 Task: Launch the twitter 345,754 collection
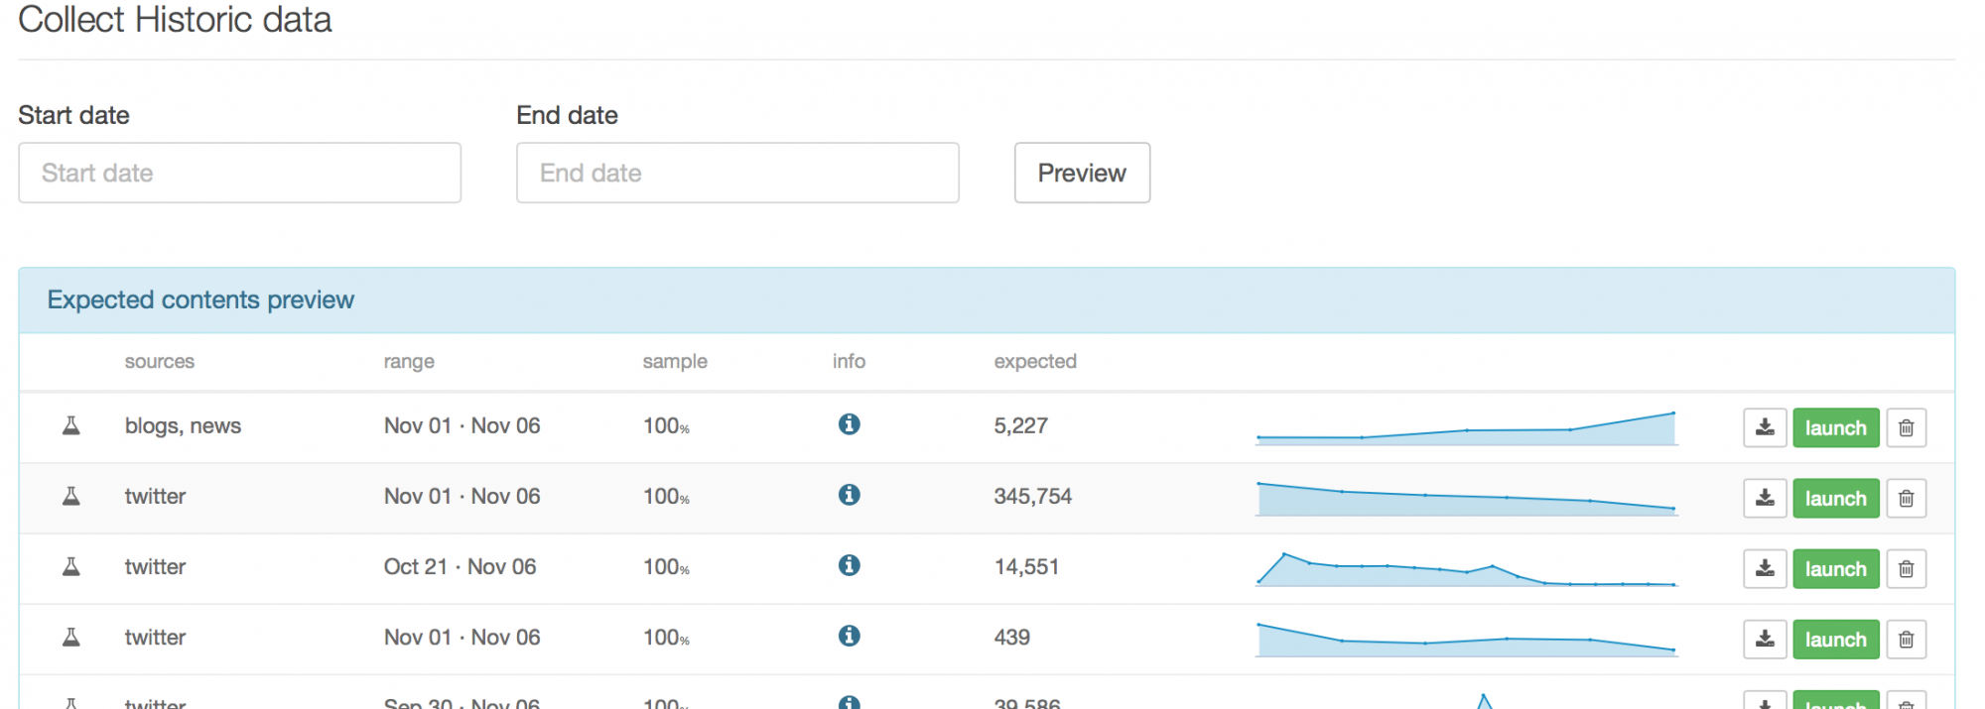pyautogui.click(x=1835, y=499)
